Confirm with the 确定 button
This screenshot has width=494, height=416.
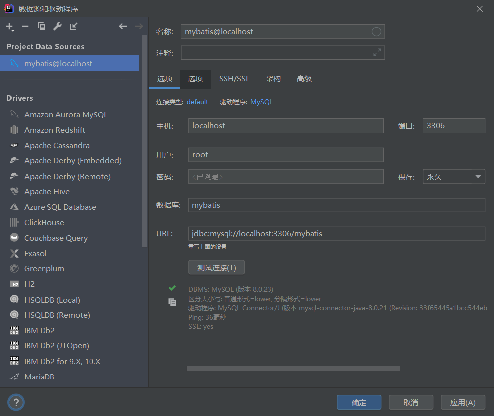point(359,402)
